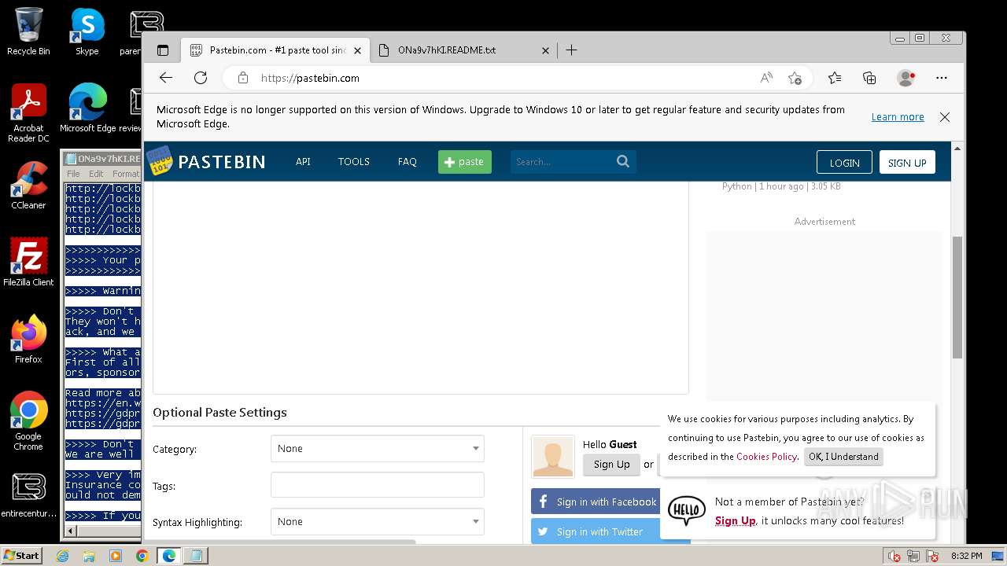The image size is (1007, 566).
Task: Close the ONa9v7hKI.README.txt tab
Action: coord(546,50)
